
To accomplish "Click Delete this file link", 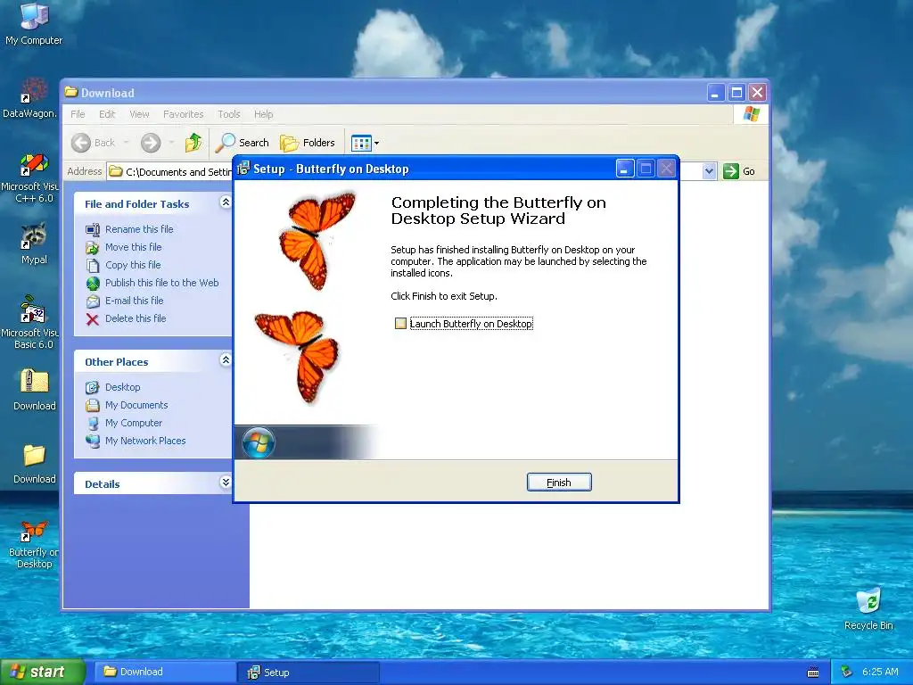I will pos(136,318).
